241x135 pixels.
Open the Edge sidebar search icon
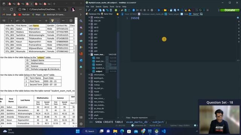pos(81,21)
